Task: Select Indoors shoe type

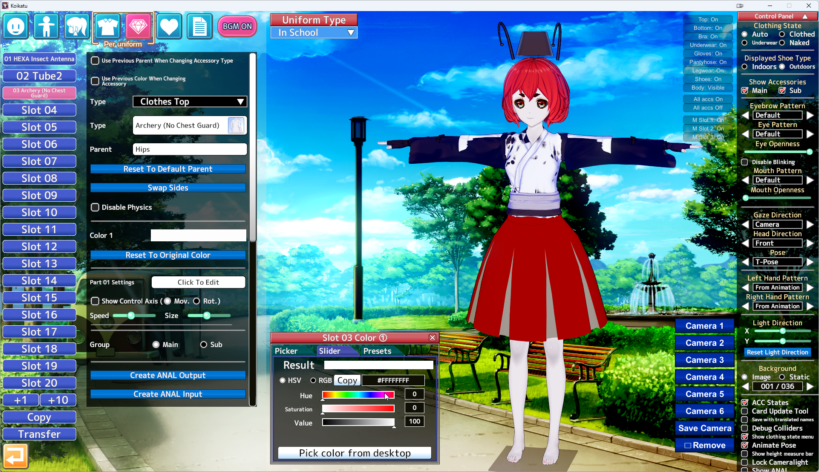Action: click(x=744, y=67)
